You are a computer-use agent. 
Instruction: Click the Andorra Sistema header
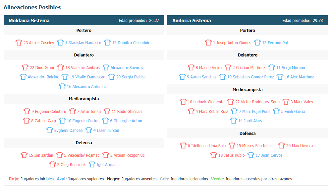[x=192, y=21]
